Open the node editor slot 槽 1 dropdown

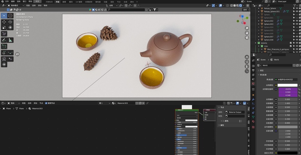pyautogui.click(x=104, y=103)
